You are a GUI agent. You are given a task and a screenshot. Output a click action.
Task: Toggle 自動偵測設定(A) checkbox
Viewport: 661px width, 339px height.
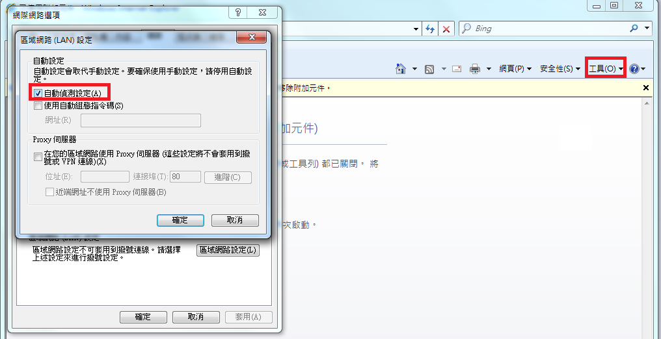(38, 93)
